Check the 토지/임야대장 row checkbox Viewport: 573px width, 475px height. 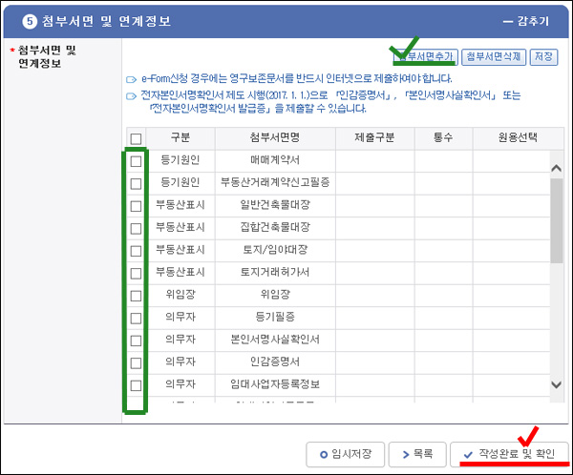tap(136, 251)
